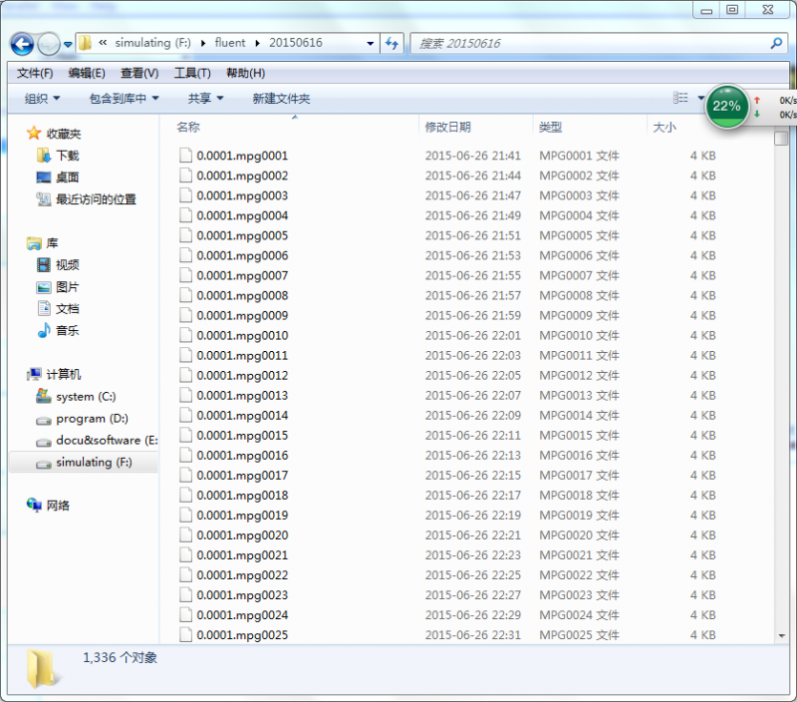797x702 pixels.
Task: Open the 下载 folder in favorites
Action: click(58, 156)
